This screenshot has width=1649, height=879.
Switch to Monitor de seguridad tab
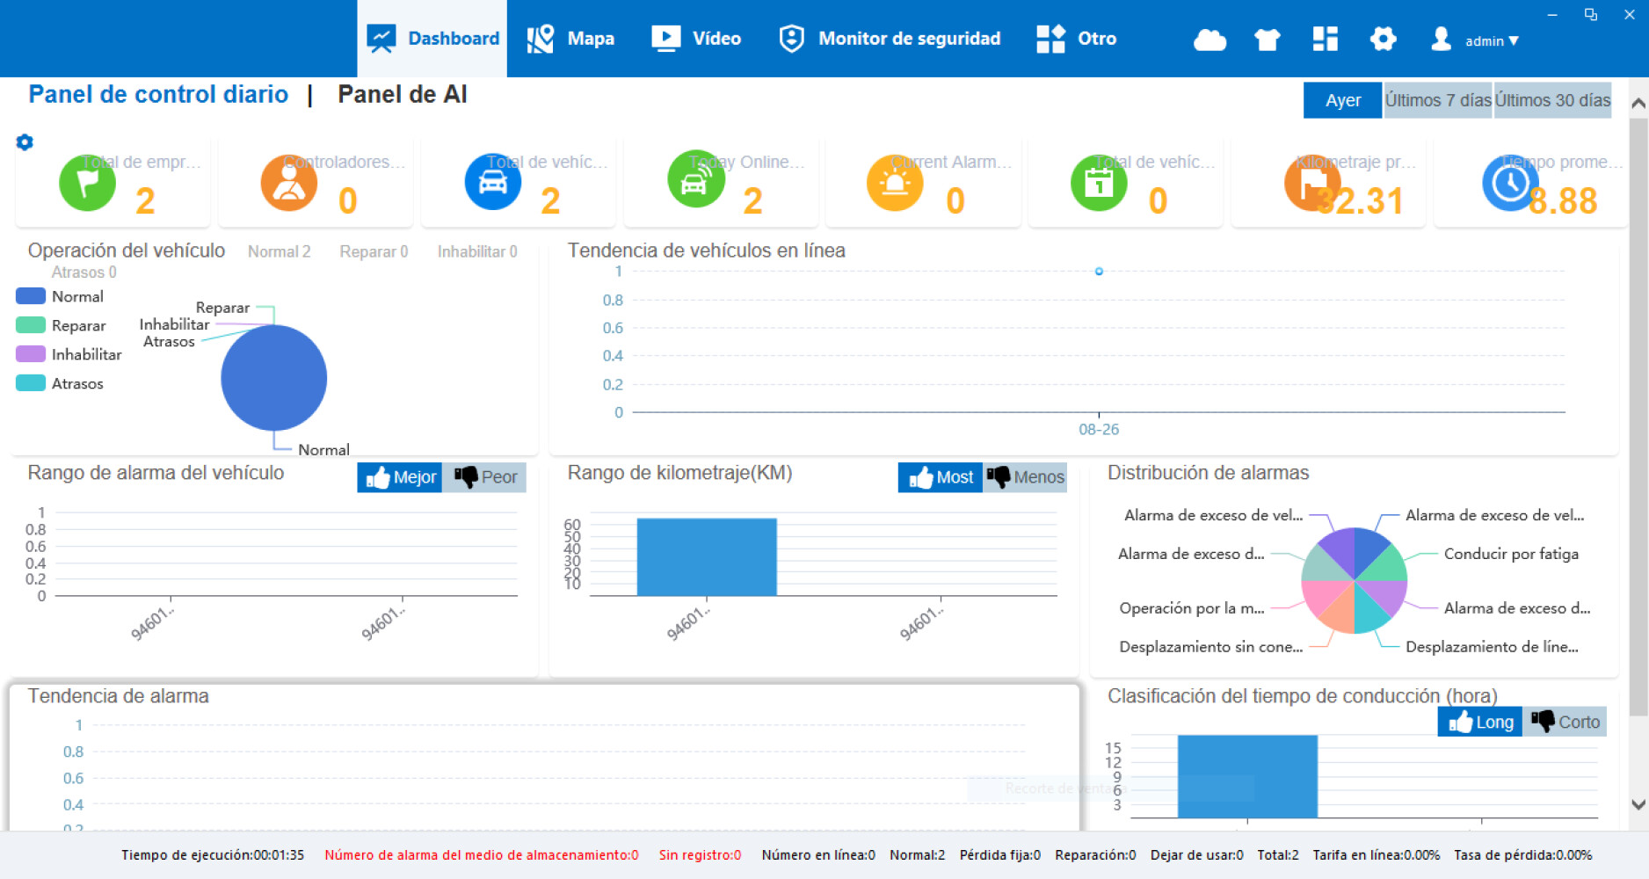[890, 39]
